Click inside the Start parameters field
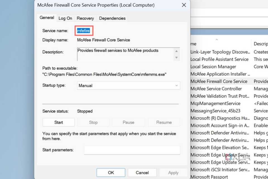Image resolution: width=268 pixels, height=179 pixels. (132, 150)
